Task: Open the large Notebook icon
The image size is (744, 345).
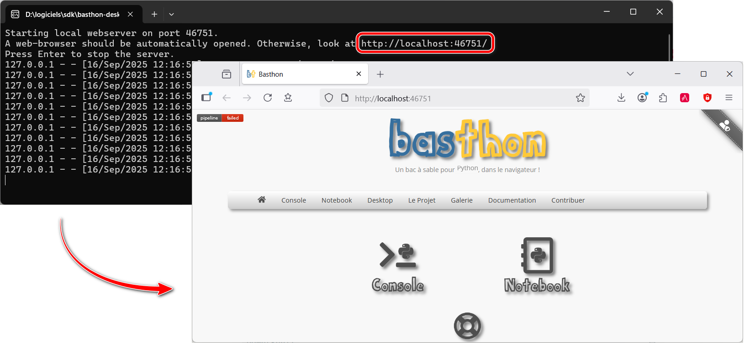Action: pos(537,265)
